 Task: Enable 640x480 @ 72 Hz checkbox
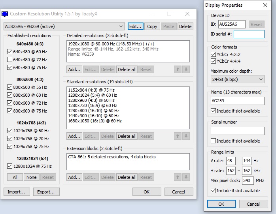click(x=10, y=60)
